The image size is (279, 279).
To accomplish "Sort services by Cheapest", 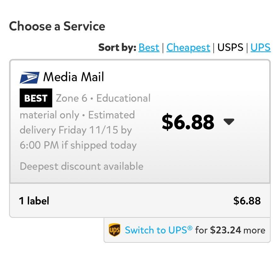I will (x=188, y=48).
